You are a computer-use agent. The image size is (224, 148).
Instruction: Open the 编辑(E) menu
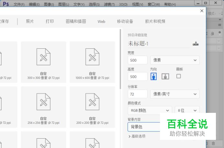(34, 5)
